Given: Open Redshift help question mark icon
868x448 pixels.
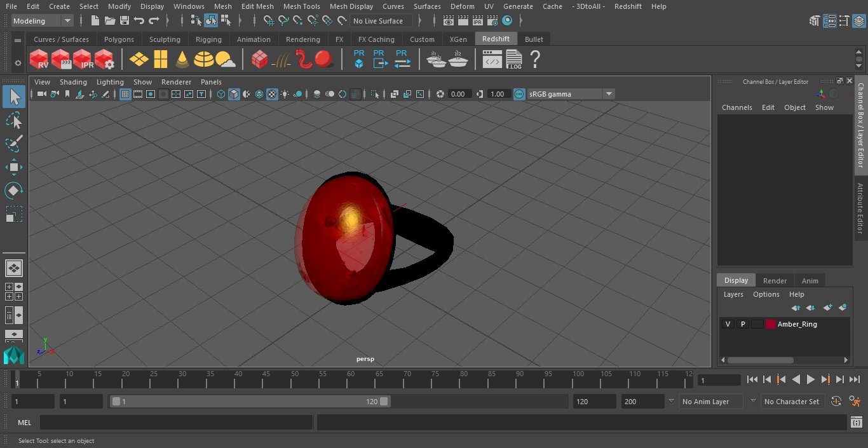Looking at the screenshot, I should 535,59.
